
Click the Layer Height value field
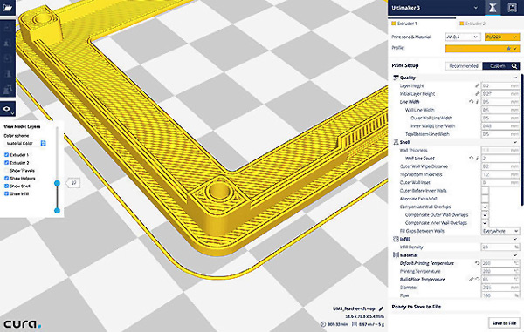pyautogui.click(x=500, y=85)
